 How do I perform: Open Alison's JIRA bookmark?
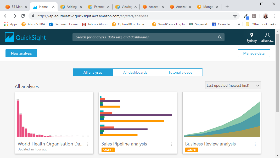33,24
